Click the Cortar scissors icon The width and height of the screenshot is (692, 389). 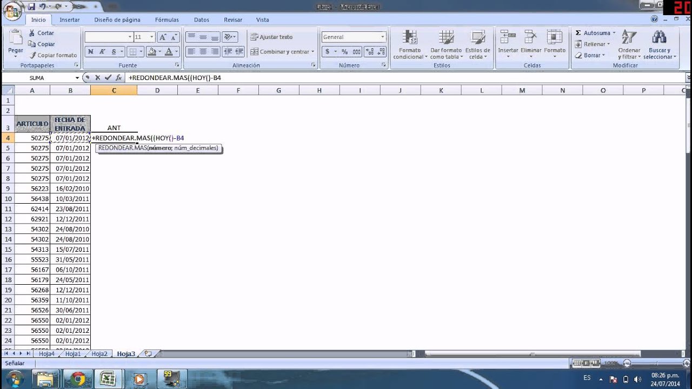pos(32,33)
